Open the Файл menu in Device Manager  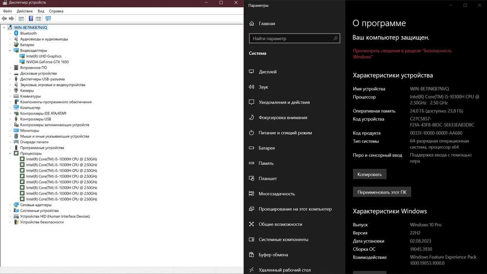7,11
